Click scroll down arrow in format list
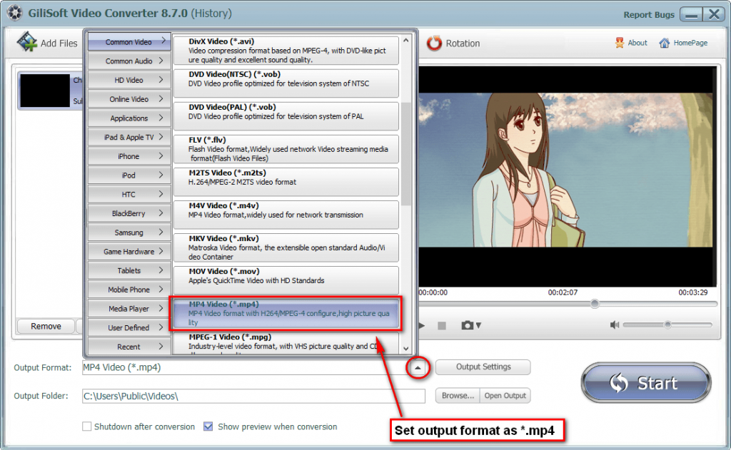Viewport: 731px width, 450px height. 406,349
